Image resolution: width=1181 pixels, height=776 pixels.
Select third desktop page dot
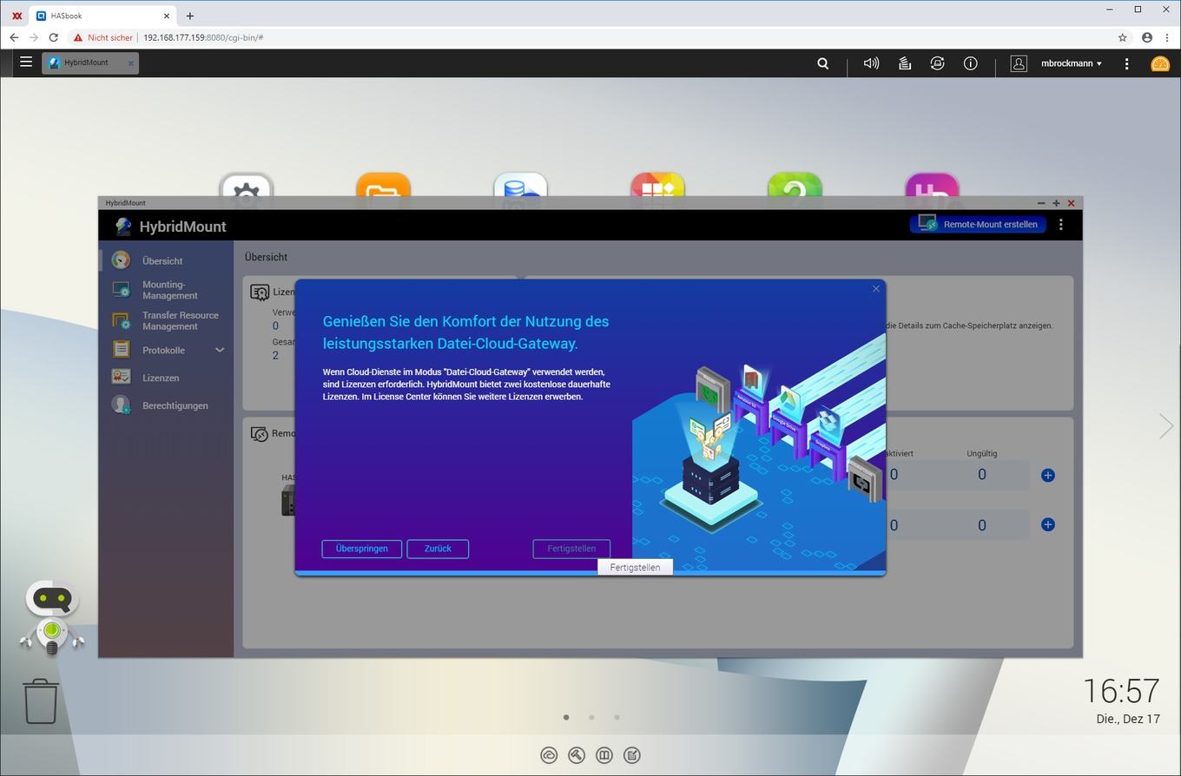pos(617,717)
